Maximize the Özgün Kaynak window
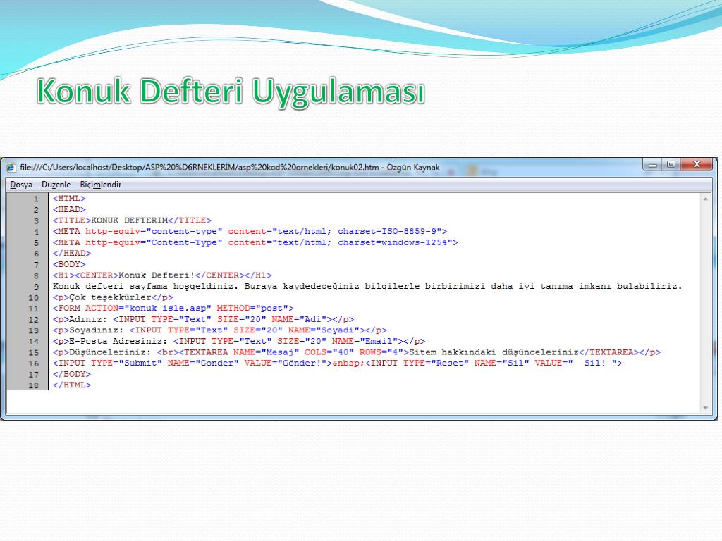The width and height of the screenshot is (722, 541). (x=671, y=165)
